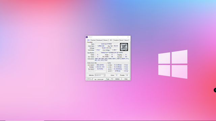
Task: Click the Tools button
Action: (108, 79)
